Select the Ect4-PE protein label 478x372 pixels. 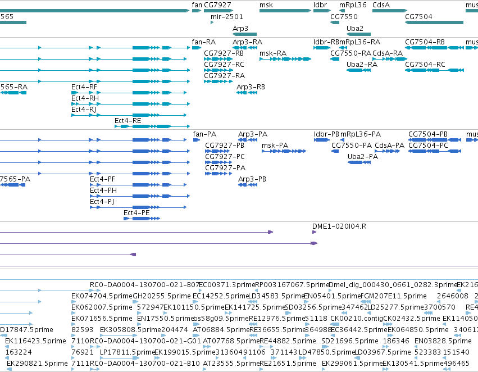click(x=136, y=213)
